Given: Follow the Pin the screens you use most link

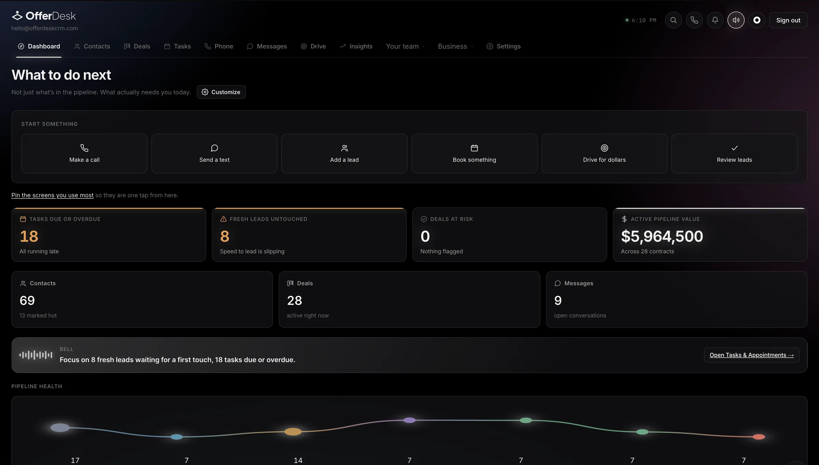Looking at the screenshot, I should coord(53,195).
